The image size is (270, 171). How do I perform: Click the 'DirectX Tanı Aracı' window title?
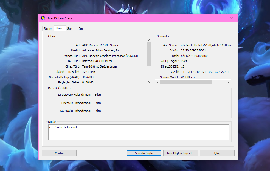[59, 18]
